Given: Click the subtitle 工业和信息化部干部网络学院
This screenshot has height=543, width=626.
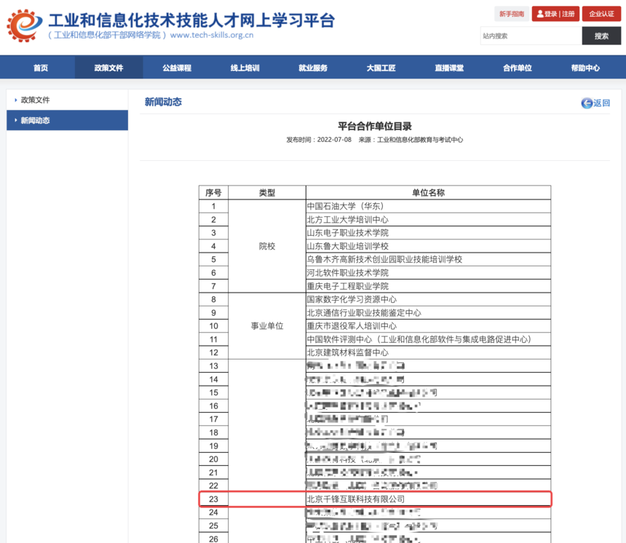Looking at the screenshot, I should click(107, 35).
